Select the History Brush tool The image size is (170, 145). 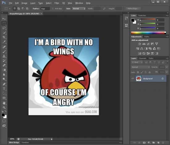4,61
